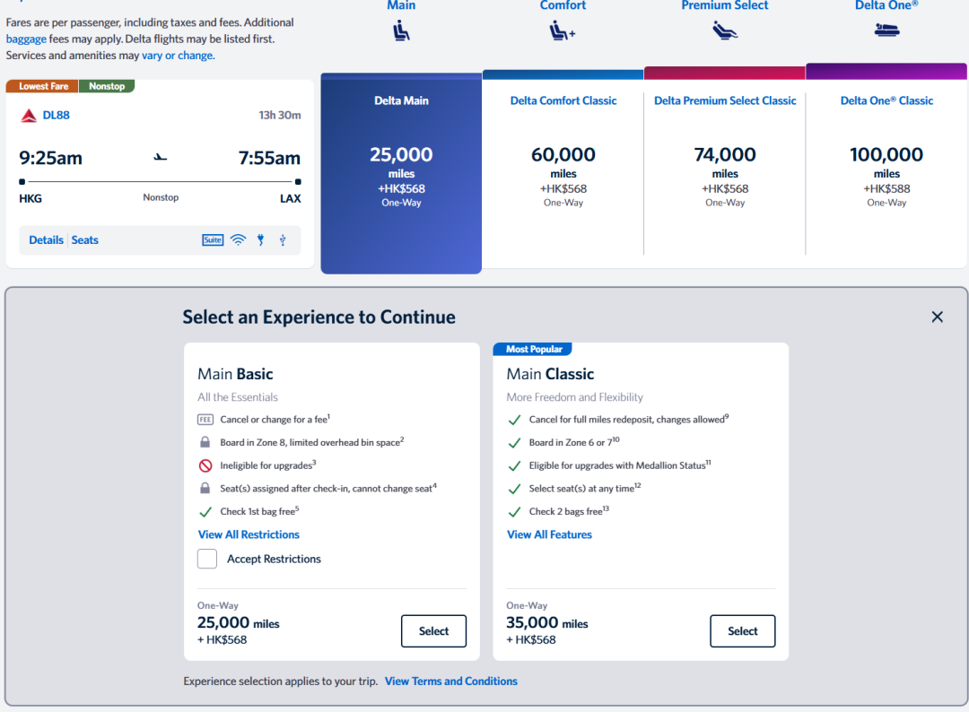Open flight Details link

pyautogui.click(x=47, y=240)
